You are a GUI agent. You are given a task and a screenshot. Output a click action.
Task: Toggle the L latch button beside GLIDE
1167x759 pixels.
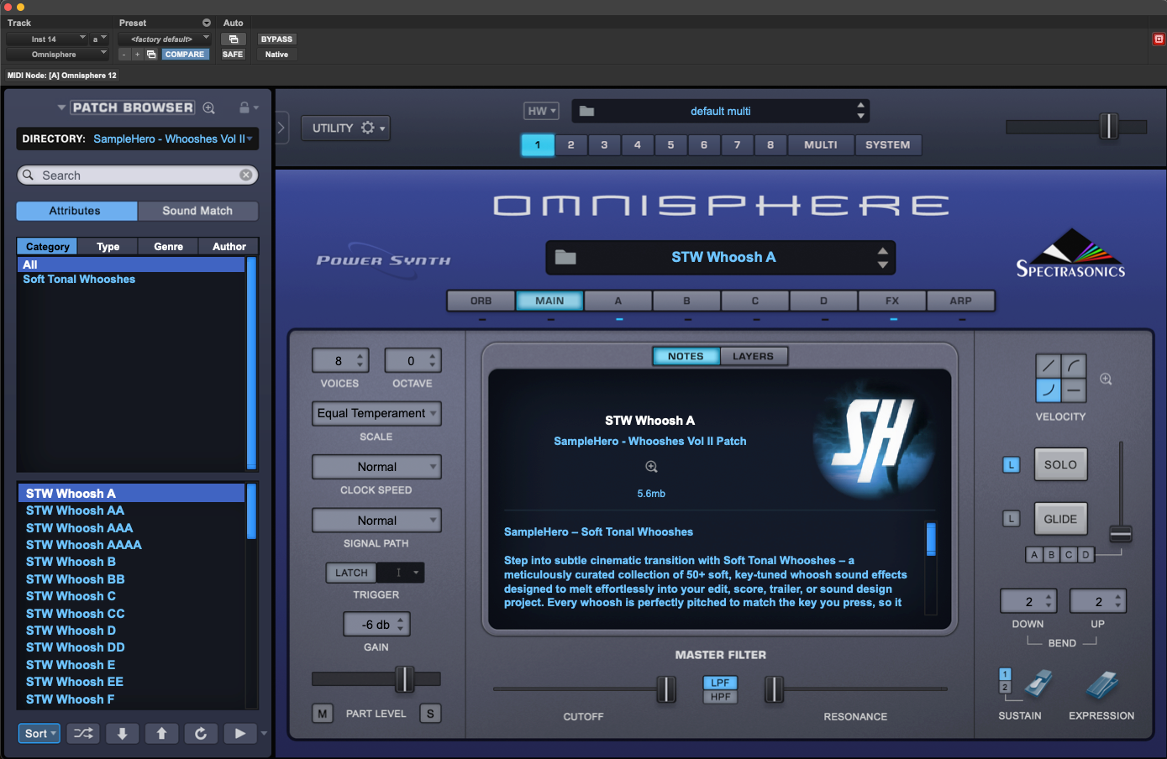tap(1012, 519)
